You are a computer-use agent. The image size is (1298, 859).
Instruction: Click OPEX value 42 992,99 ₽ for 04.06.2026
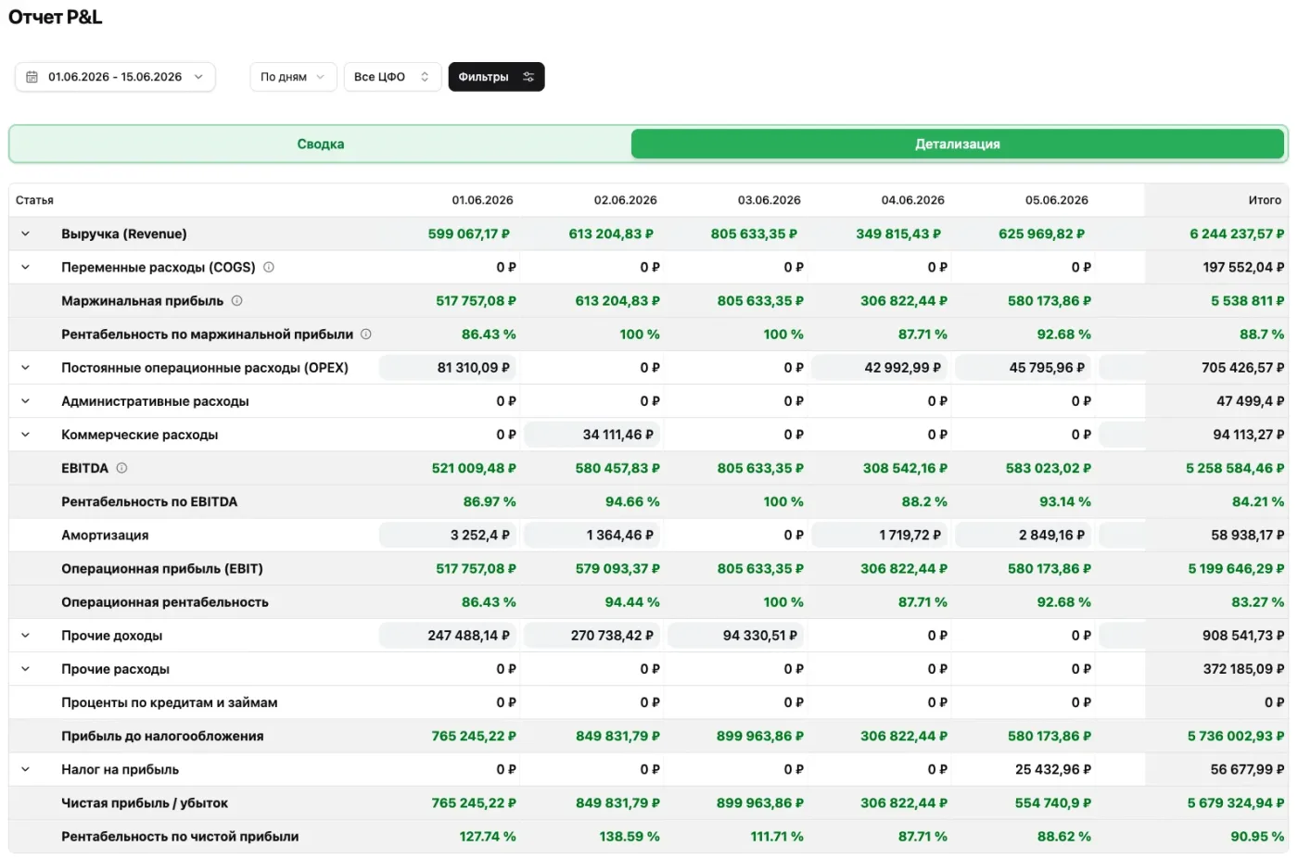coord(880,368)
